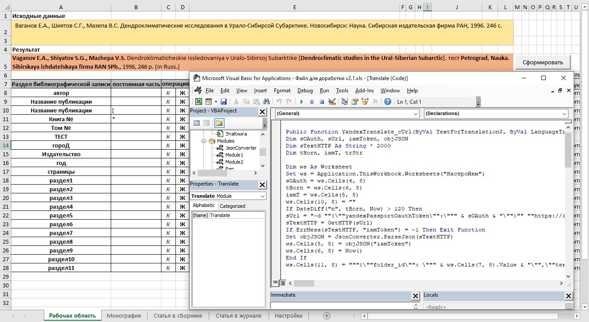Open Project Explorer from the toolbar
This screenshot has width=589, height=322.
(345, 102)
